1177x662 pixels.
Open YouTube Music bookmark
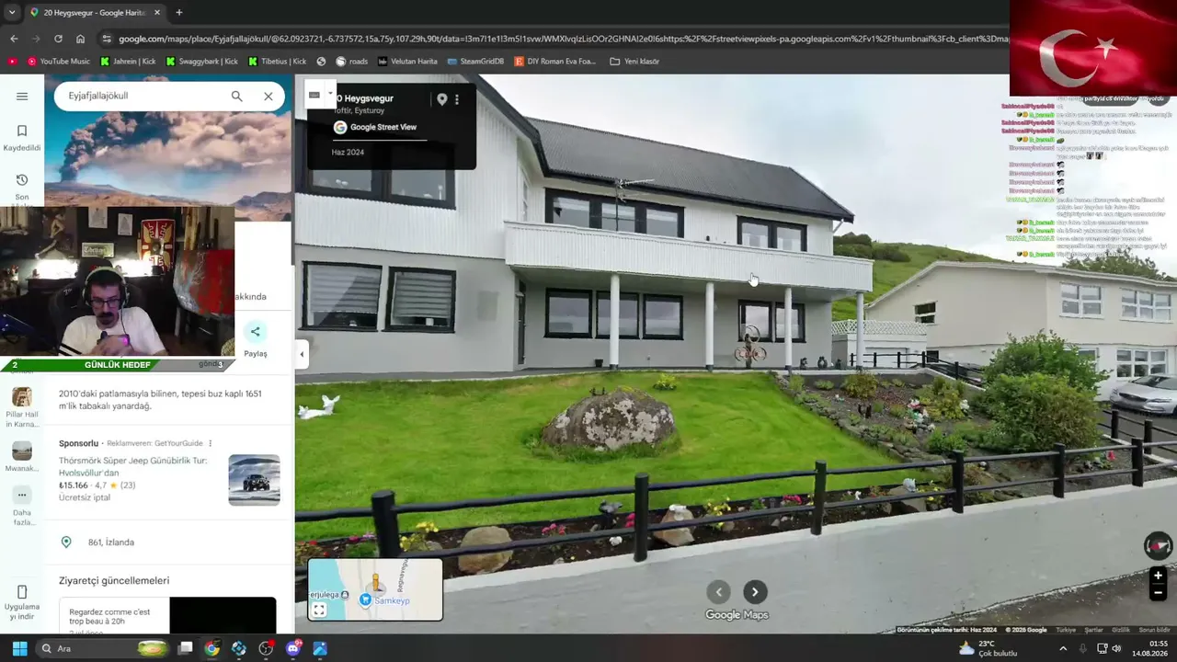click(x=59, y=62)
